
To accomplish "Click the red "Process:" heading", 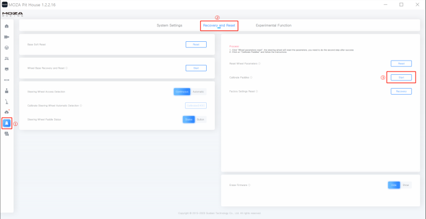I will click(234, 46).
